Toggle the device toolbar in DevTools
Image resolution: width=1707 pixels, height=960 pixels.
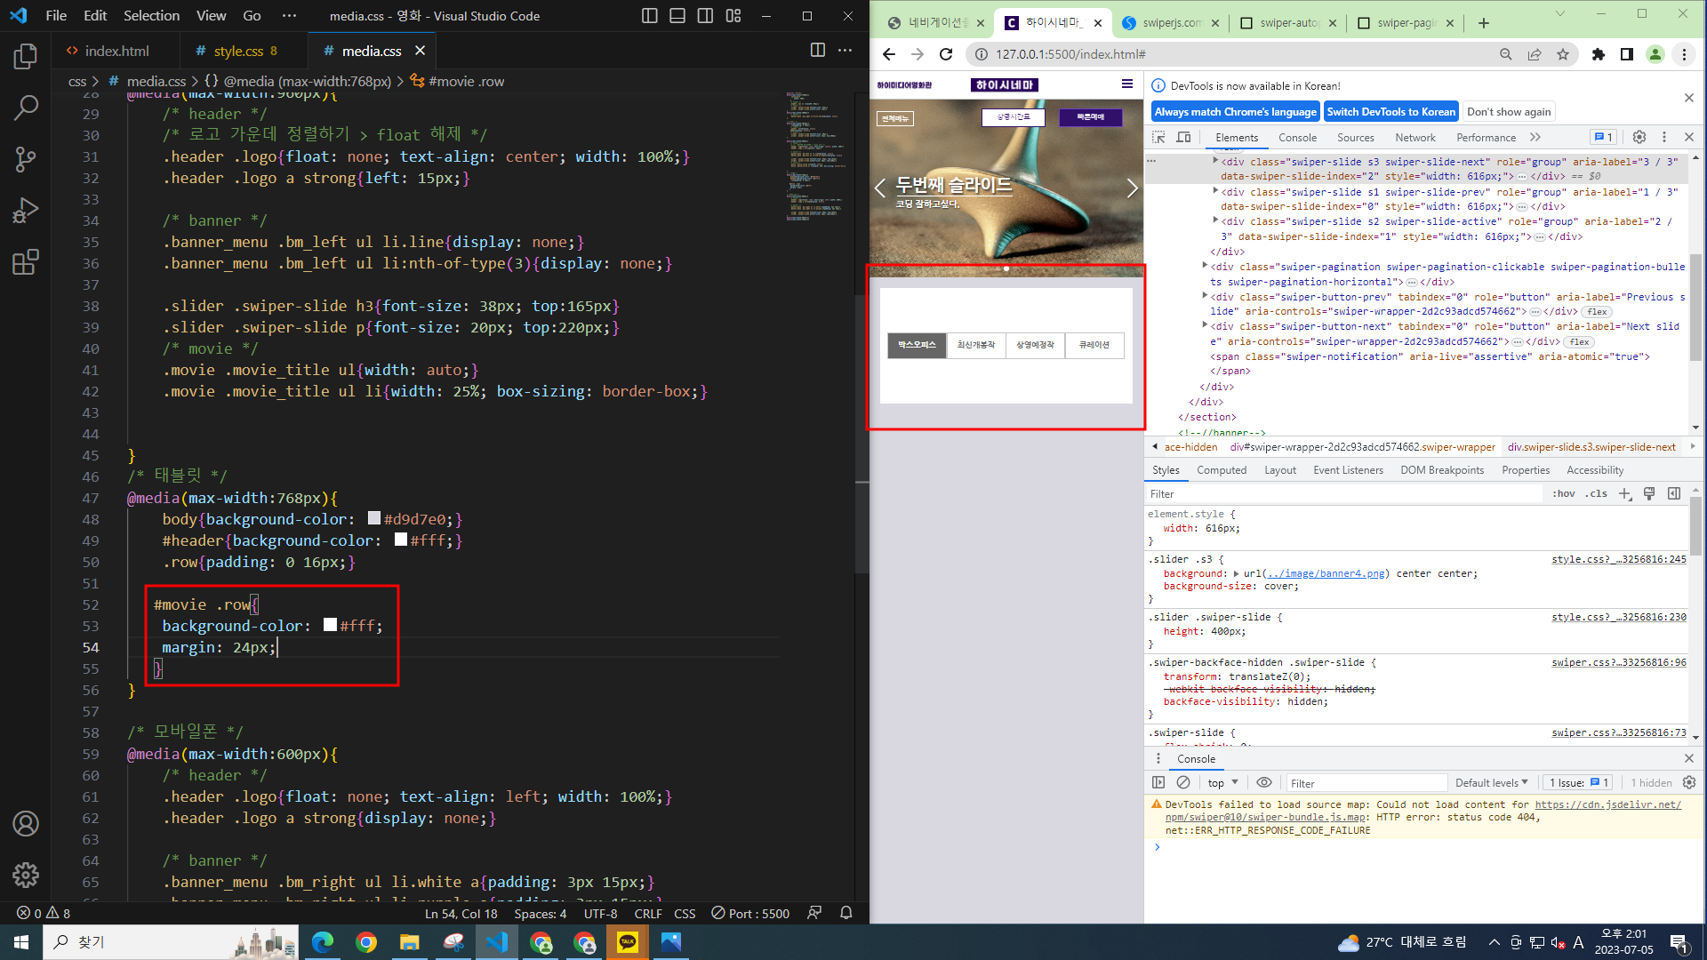pos(1183,137)
